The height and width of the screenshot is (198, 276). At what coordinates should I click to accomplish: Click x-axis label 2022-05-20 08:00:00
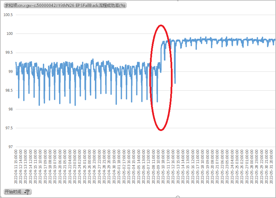coord(212,167)
